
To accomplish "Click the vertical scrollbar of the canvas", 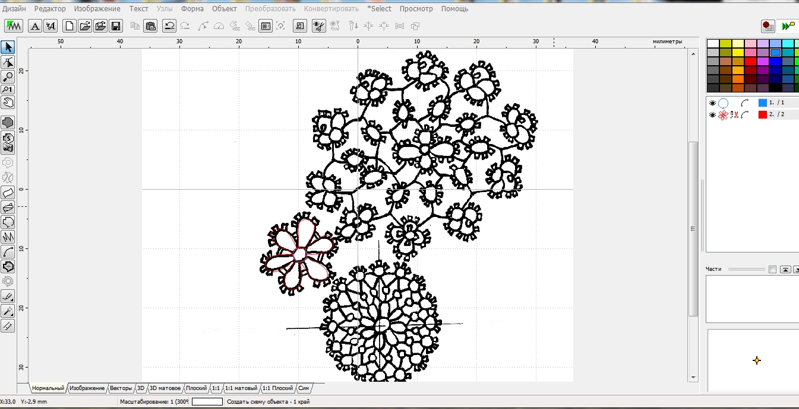I will click(693, 228).
